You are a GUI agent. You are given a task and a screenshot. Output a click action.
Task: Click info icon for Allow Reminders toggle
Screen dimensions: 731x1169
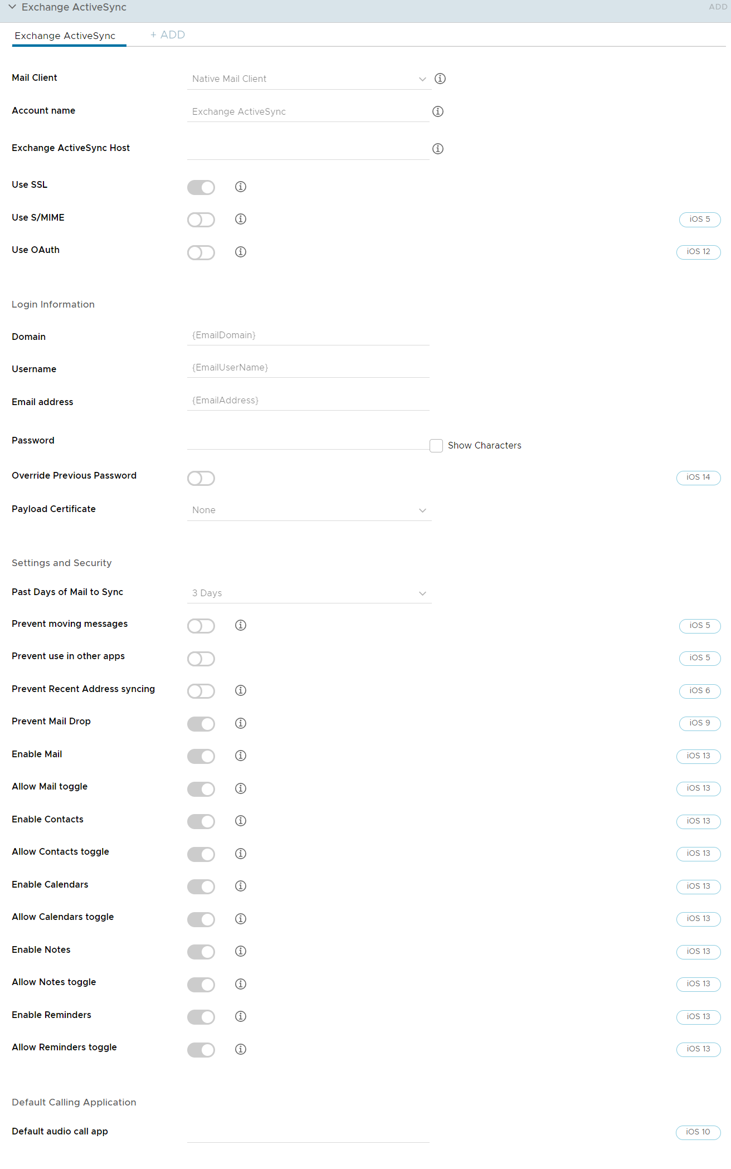tap(241, 1049)
